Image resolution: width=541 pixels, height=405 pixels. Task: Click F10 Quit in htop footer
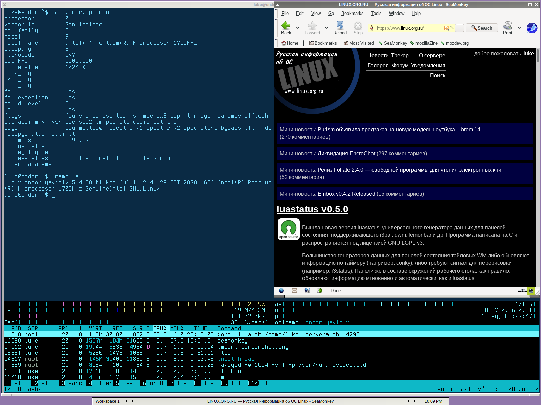coord(260,383)
